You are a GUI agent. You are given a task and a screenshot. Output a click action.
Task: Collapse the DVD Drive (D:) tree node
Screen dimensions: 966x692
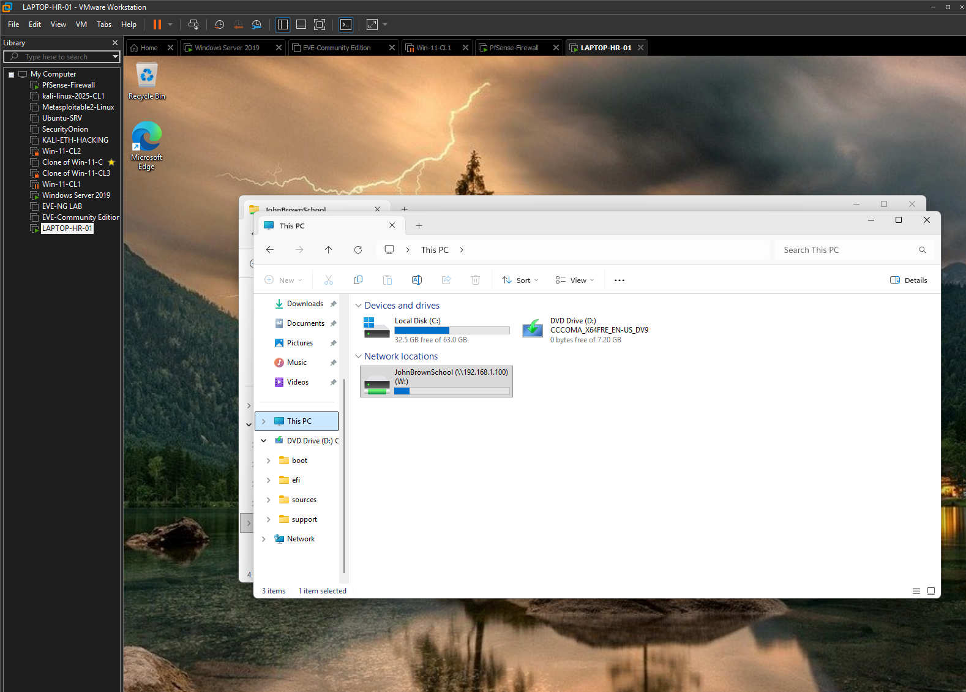[264, 441]
